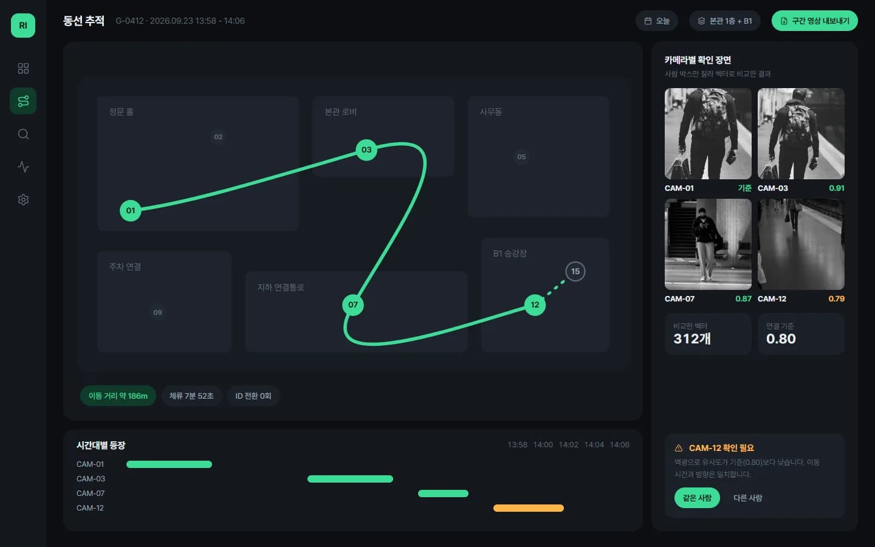Image resolution: width=875 pixels, height=547 pixels.
Task: Select camera node 12 in B1 승강장
Action: pyautogui.click(x=535, y=304)
